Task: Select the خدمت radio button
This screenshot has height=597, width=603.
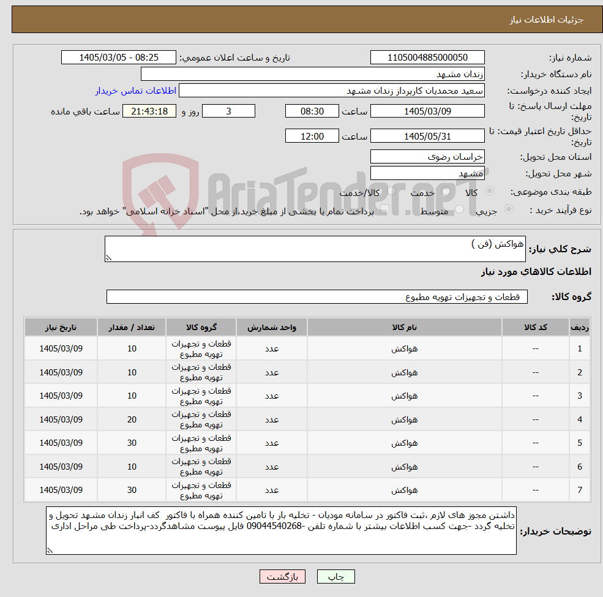Action: [x=446, y=191]
